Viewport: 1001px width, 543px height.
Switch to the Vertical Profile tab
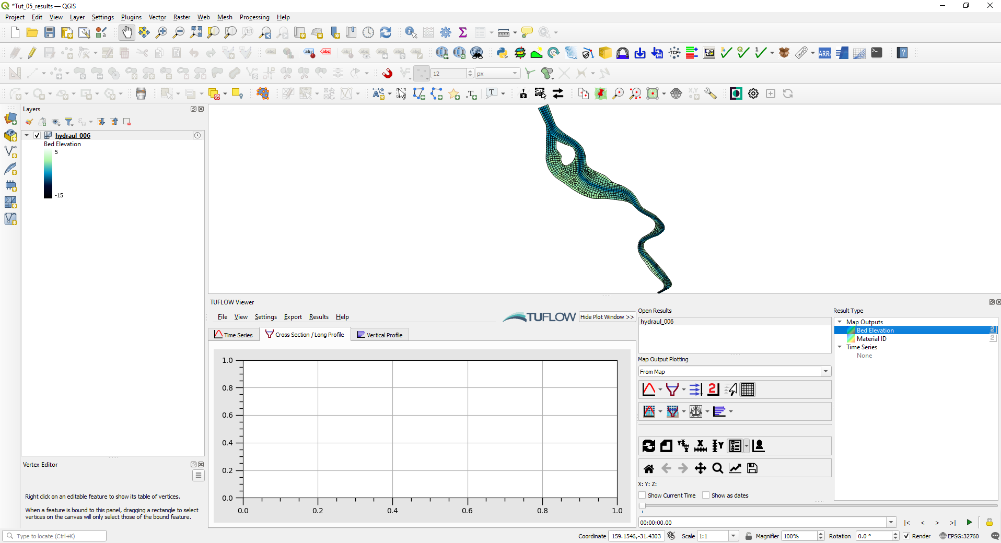[380, 334]
